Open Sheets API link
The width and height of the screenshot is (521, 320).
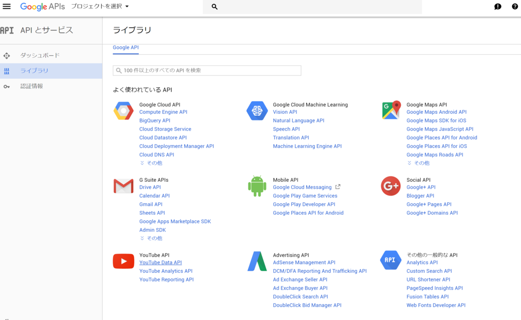click(152, 213)
